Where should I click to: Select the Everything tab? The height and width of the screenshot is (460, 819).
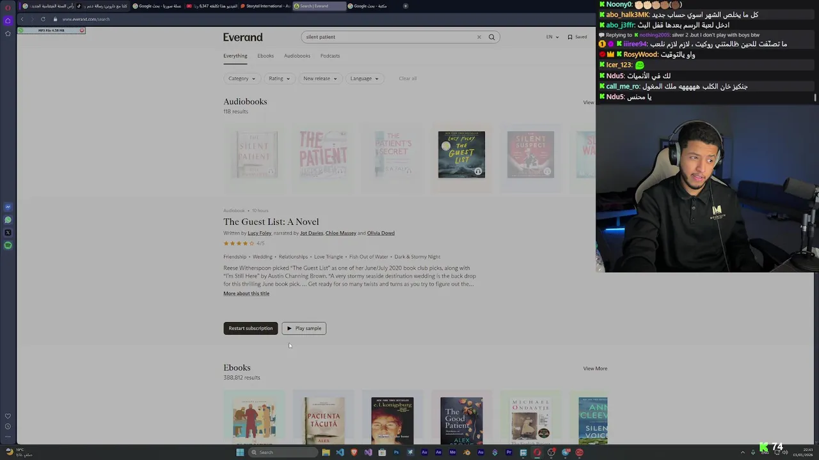click(x=235, y=56)
